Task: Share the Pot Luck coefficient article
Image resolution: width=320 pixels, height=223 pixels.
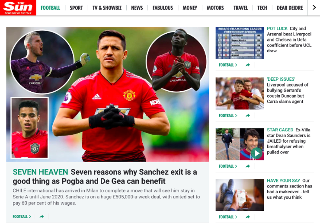Action: pos(248,65)
